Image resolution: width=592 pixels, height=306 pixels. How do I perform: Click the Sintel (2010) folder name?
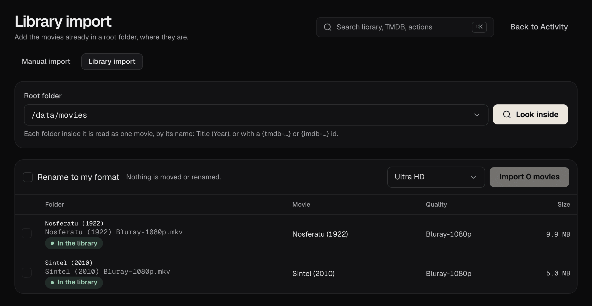click(69, 263)
